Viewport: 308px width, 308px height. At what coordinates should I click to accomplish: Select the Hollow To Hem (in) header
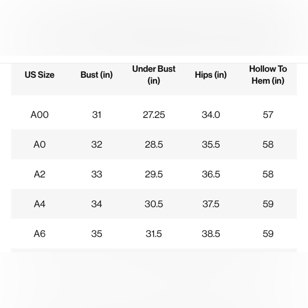click(268, 75)
